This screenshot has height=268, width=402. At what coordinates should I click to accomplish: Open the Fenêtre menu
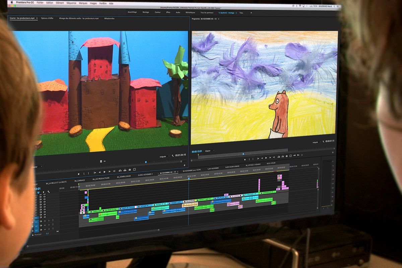(x=103, y=3)
